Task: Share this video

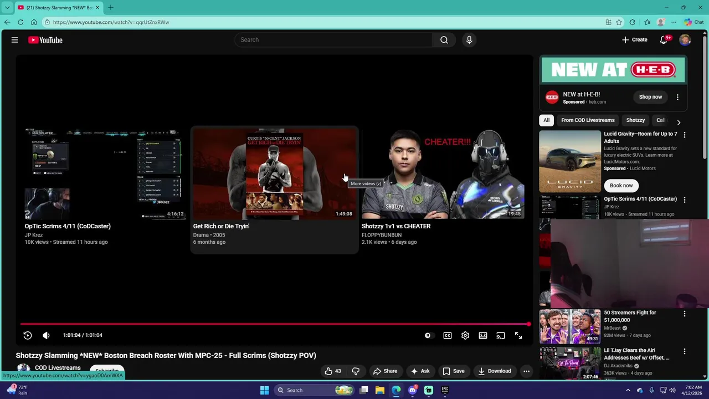Action: click(385, 371)
